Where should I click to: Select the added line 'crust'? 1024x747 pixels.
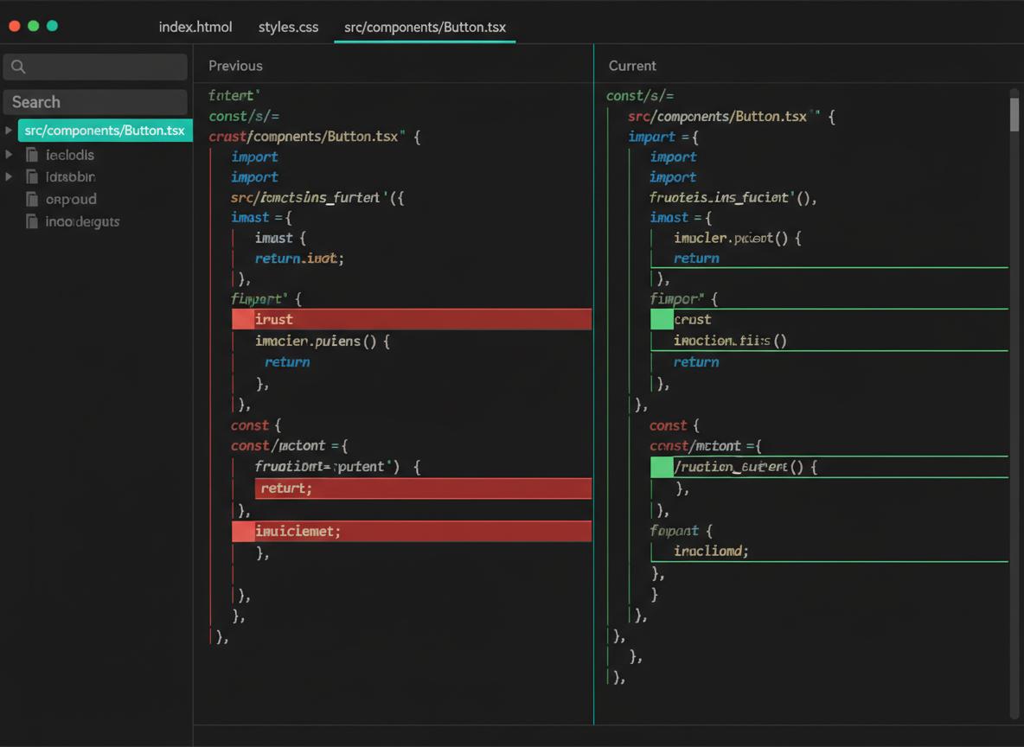(829, 319)
